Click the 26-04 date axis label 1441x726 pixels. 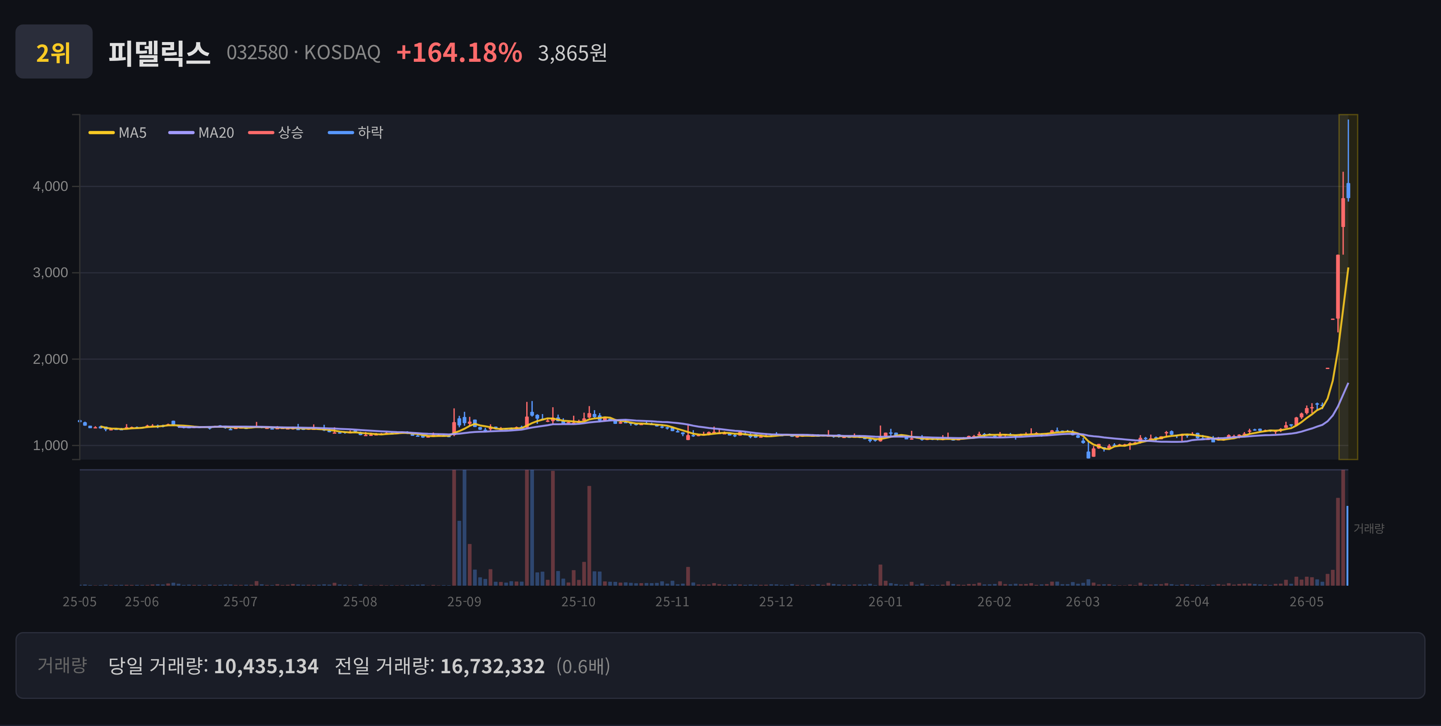point(1191,602)
